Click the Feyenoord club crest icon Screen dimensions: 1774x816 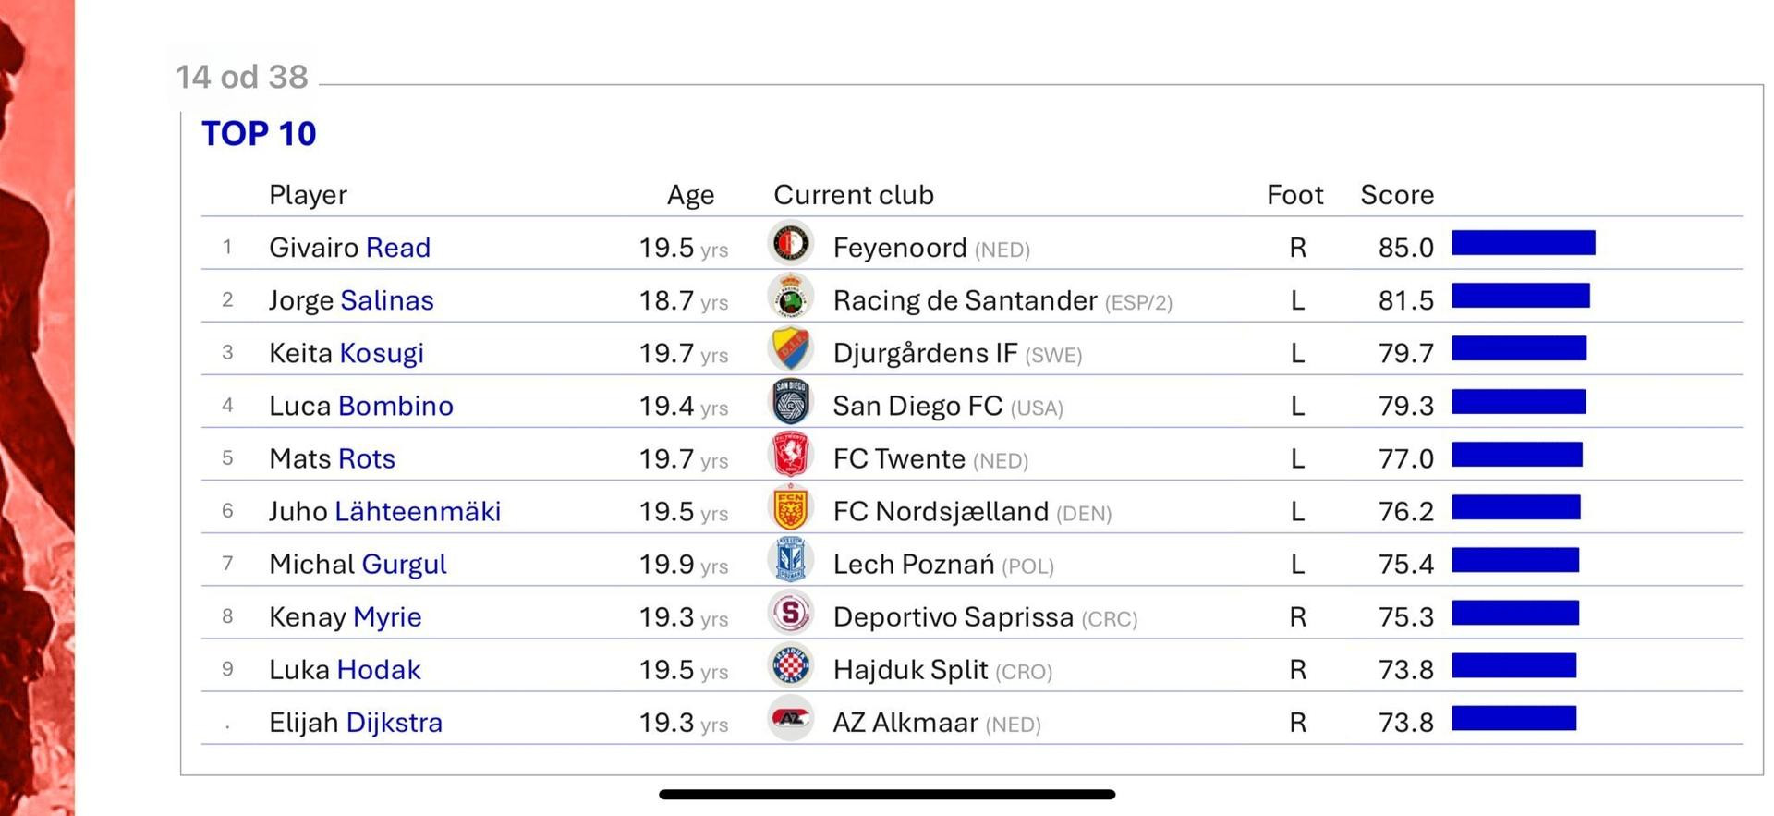pyautogui.click(x=790, y=244)
